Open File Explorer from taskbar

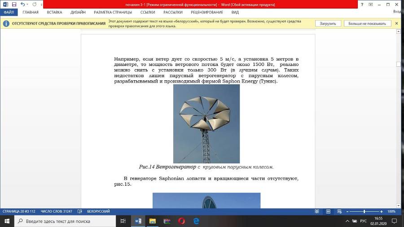tap(153, 221)
